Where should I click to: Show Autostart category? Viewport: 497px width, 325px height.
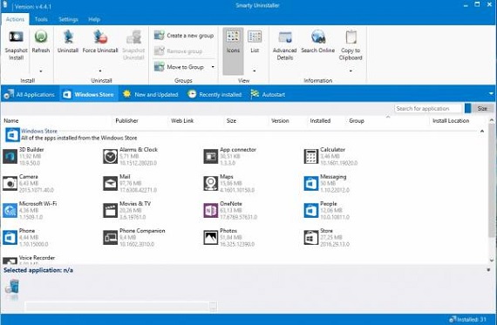coord(268,94)
